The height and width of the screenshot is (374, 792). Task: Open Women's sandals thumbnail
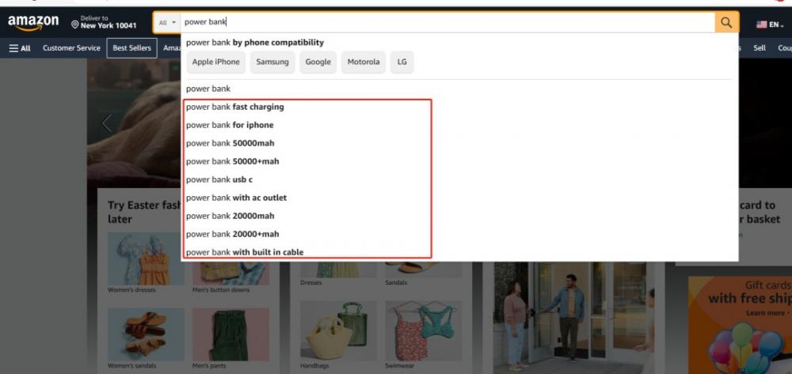[x=146, y=334]
